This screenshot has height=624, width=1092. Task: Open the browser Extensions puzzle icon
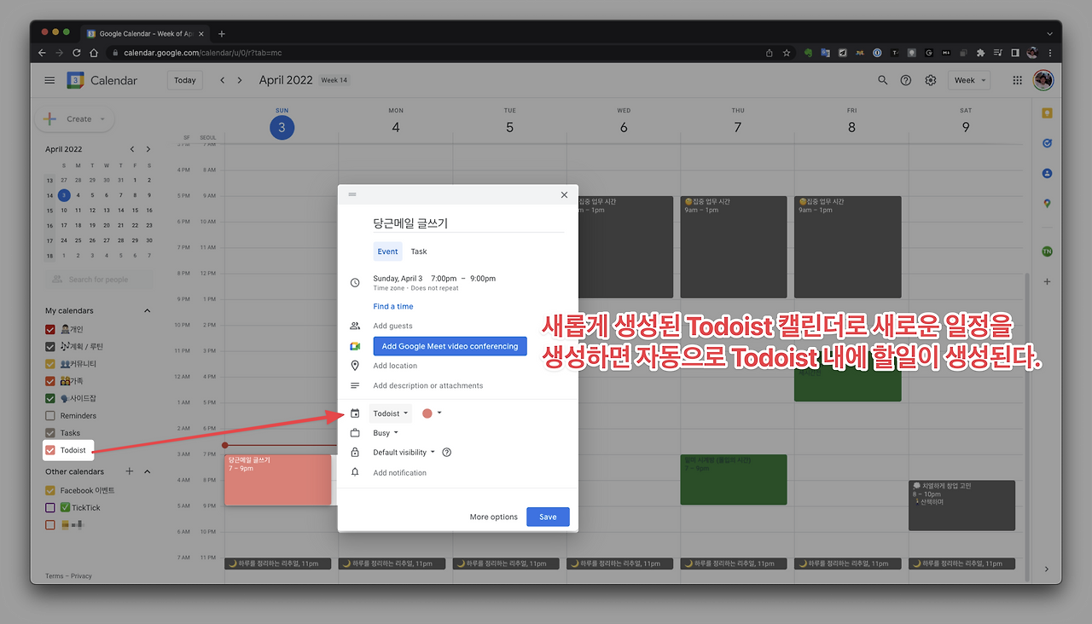click(x=981, y=53)
